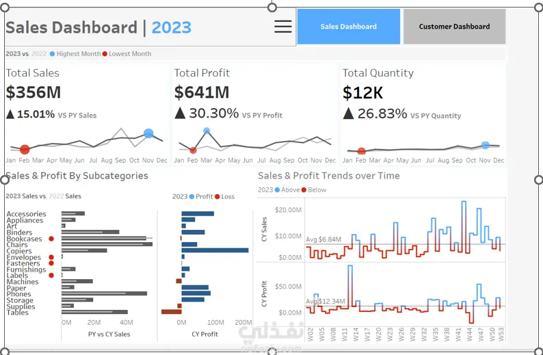
Task: Switch to the Sales Dashboard tab
Action: click(x=348, y=26)
